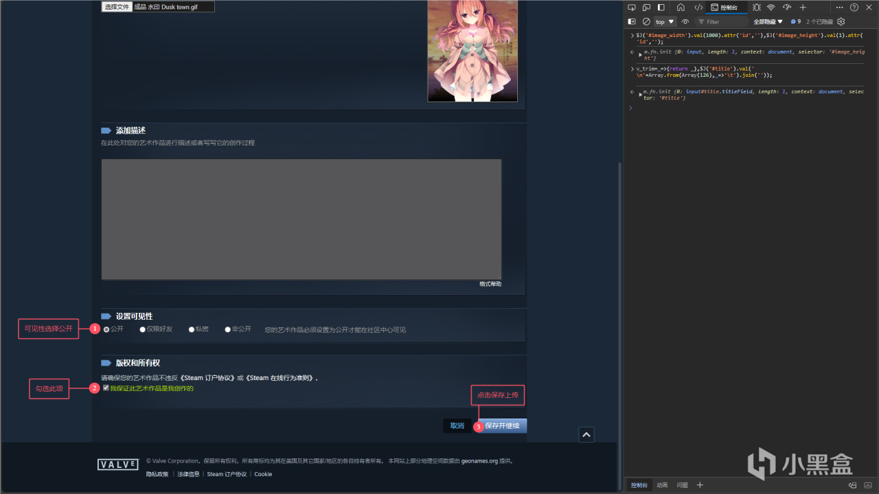Click the blue issues counter showing 9

(x=796, y=22)
